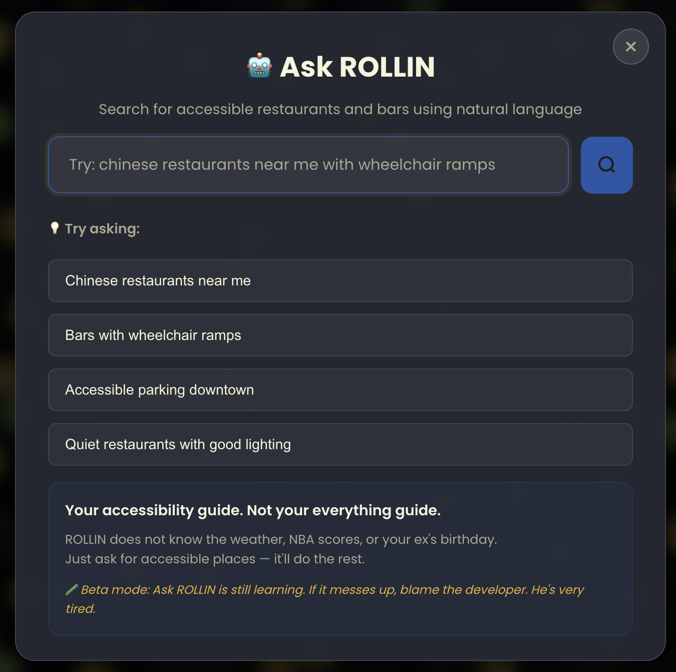Screen dimensions: 676x672
Task: Click the search query input field
Action: point(308,165)
